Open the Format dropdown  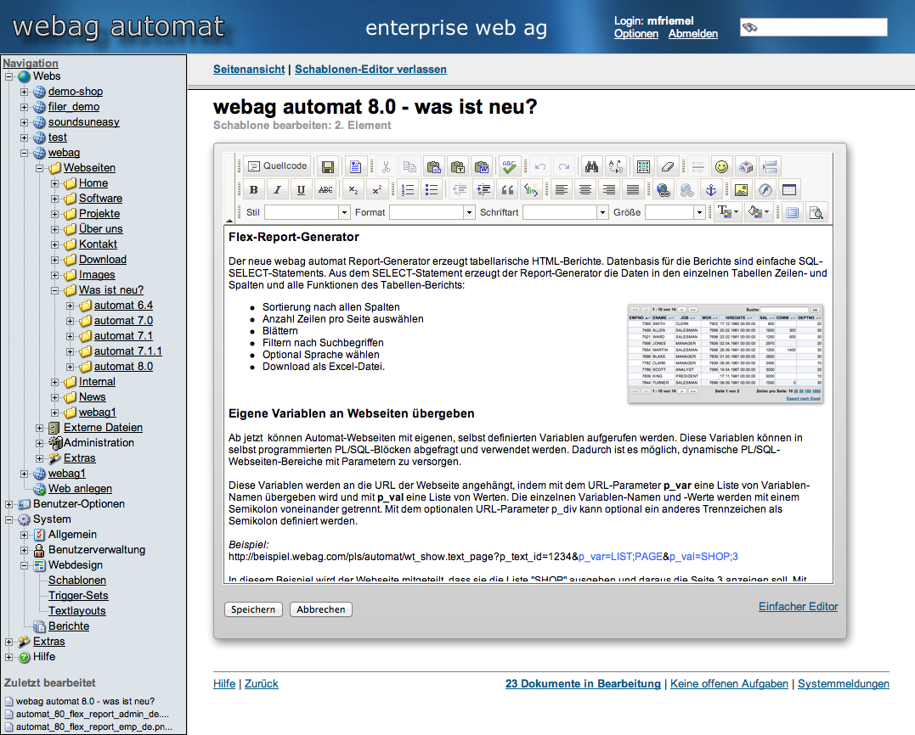pyautogui.click(x=432, y=212)
